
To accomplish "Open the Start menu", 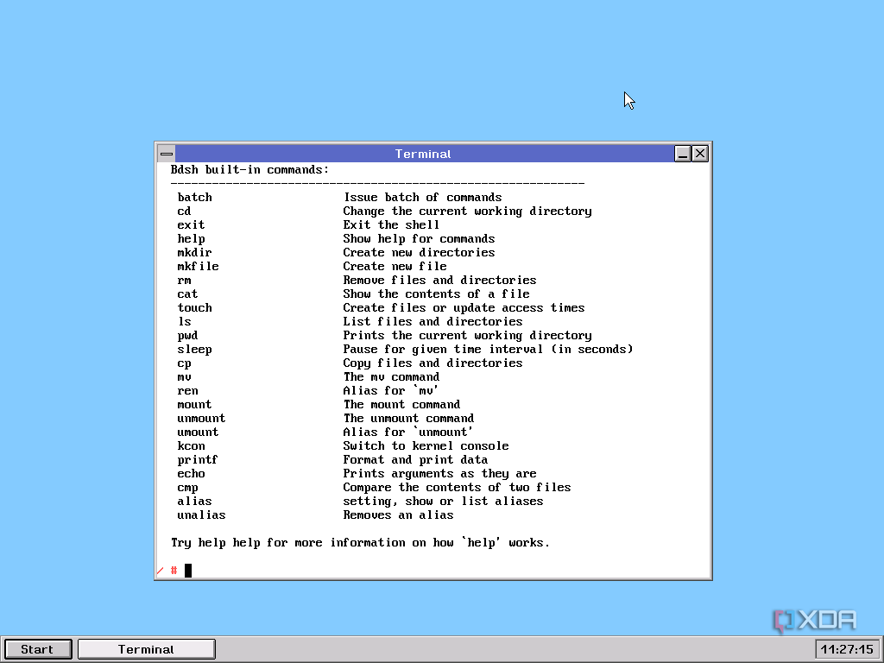I will tap(38, 649).
